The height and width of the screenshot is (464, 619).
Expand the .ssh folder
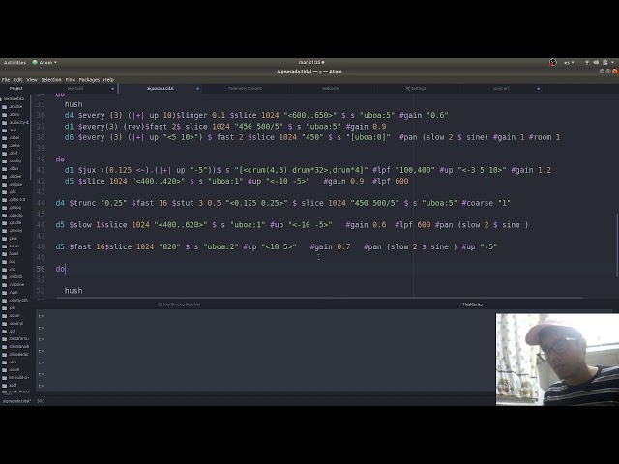coord(13,331)
